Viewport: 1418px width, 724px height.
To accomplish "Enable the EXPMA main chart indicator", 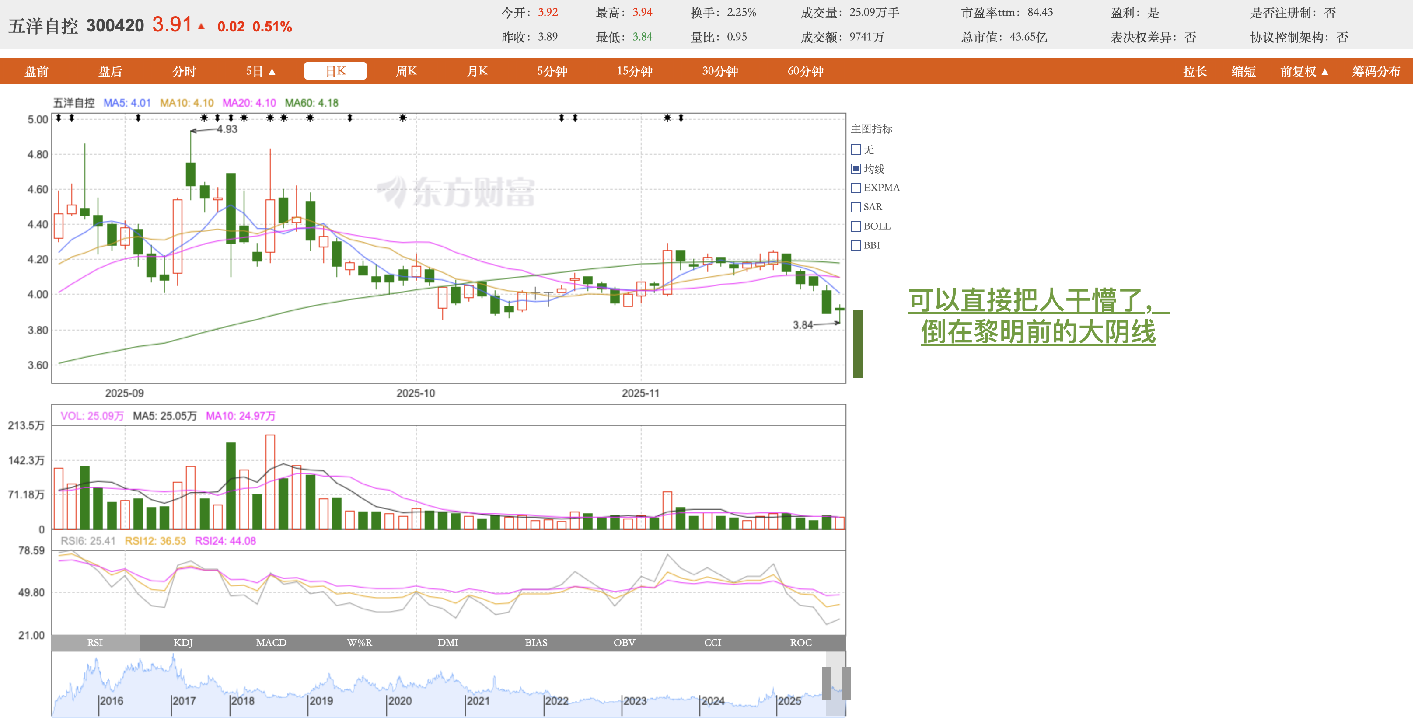I will pyautogui.click(x=856, y=188).
